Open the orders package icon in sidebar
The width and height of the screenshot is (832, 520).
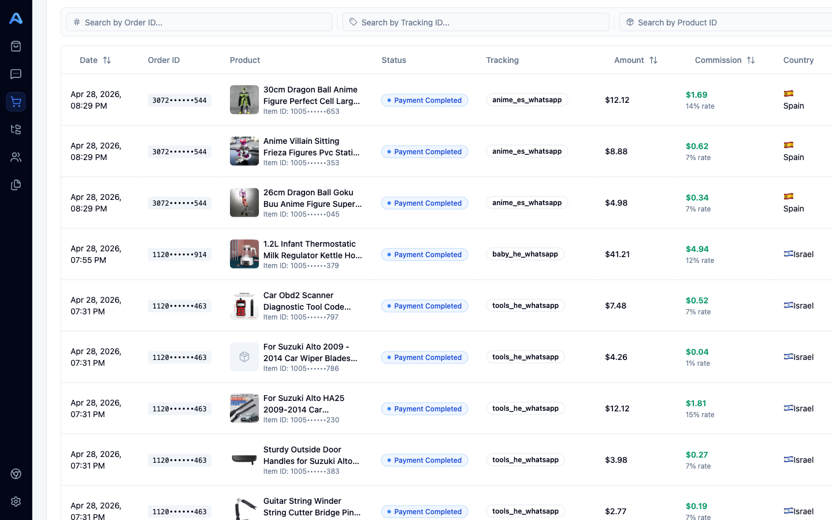16,46
